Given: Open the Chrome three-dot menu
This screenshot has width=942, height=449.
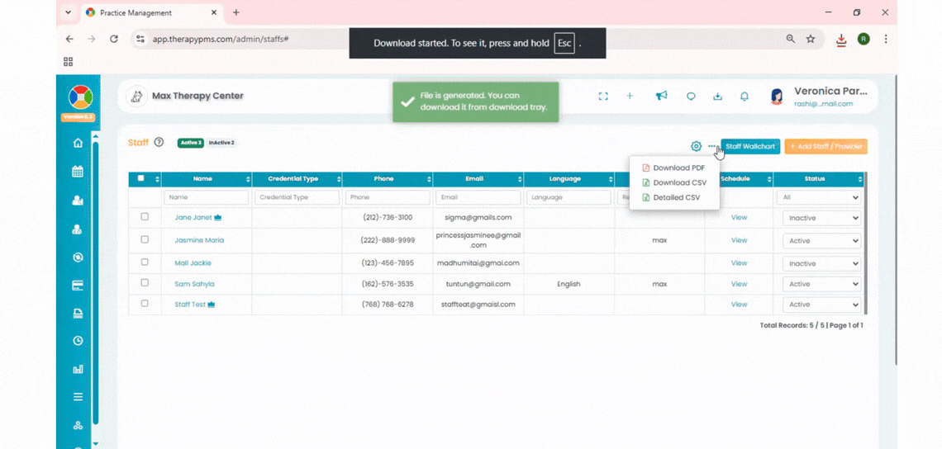Looking at the screenshot, I should (886, 39).
